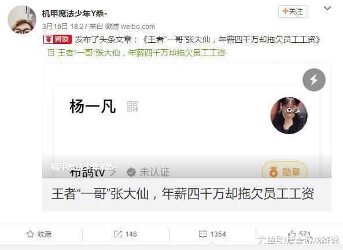Click the 未认证 verification checkmark badge
Viewport: 343px width, 250px height.
(x=131, y=172)
